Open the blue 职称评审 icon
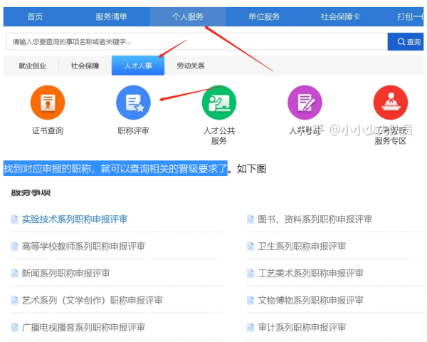This screenshot has width=427, height=342. click(133, 103)
